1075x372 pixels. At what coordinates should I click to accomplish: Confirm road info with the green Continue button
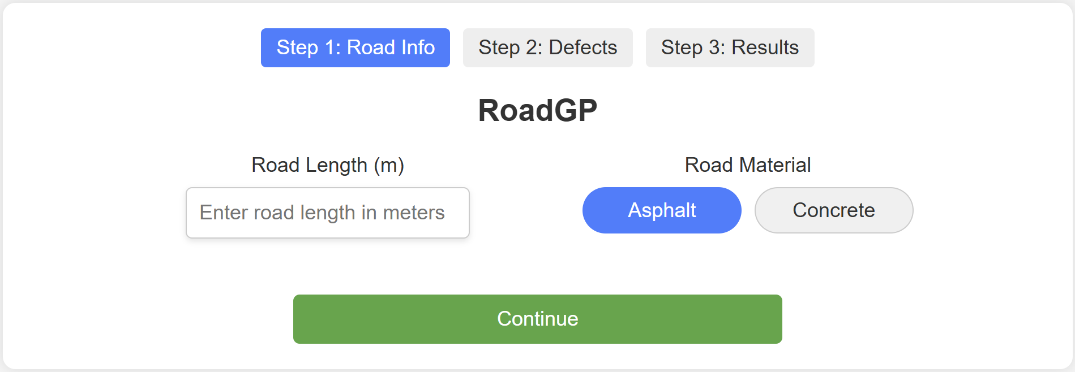point(537,318)
